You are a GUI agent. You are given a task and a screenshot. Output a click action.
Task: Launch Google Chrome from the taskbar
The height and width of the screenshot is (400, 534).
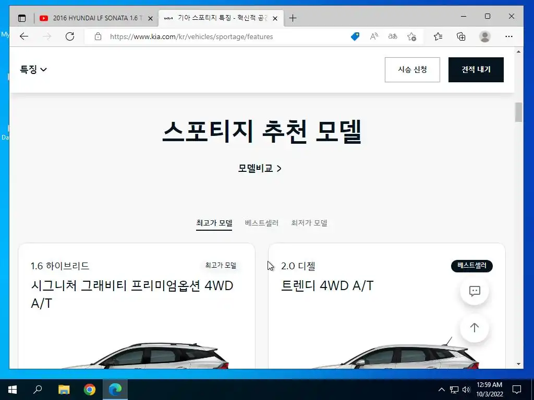pyautogui.click(x=90, y=390)
